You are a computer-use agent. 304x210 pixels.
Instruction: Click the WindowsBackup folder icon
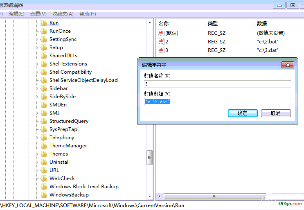(x=44, y=195)
